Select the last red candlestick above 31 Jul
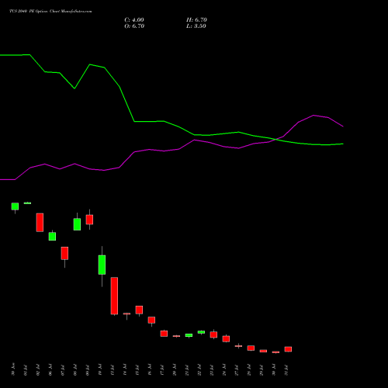This screenshot has height=388, width=388. [x=288, y=349]
